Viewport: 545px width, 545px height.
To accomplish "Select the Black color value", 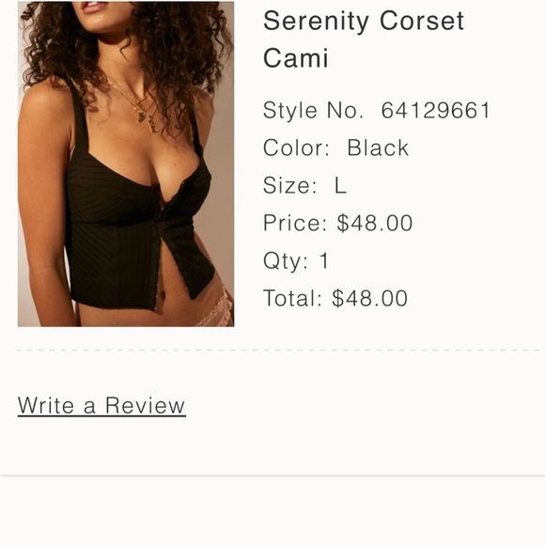I will [x=378, y=148].
